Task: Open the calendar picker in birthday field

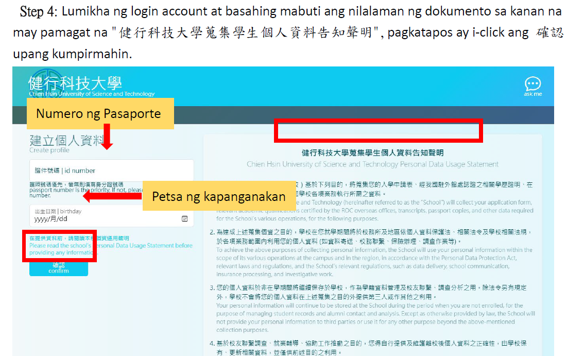Action: click(x=184, y=219)
